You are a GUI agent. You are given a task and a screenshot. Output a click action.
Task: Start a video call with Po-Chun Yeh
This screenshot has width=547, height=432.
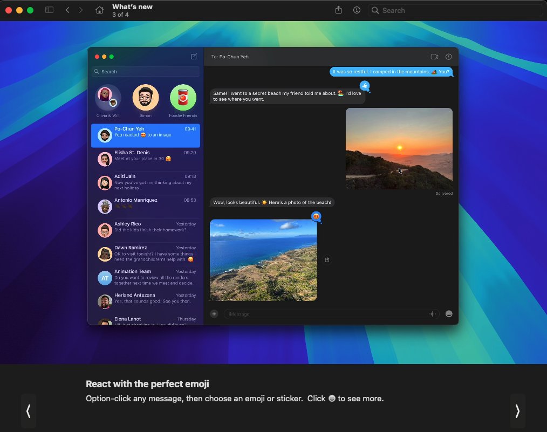(x=434, y=57)
